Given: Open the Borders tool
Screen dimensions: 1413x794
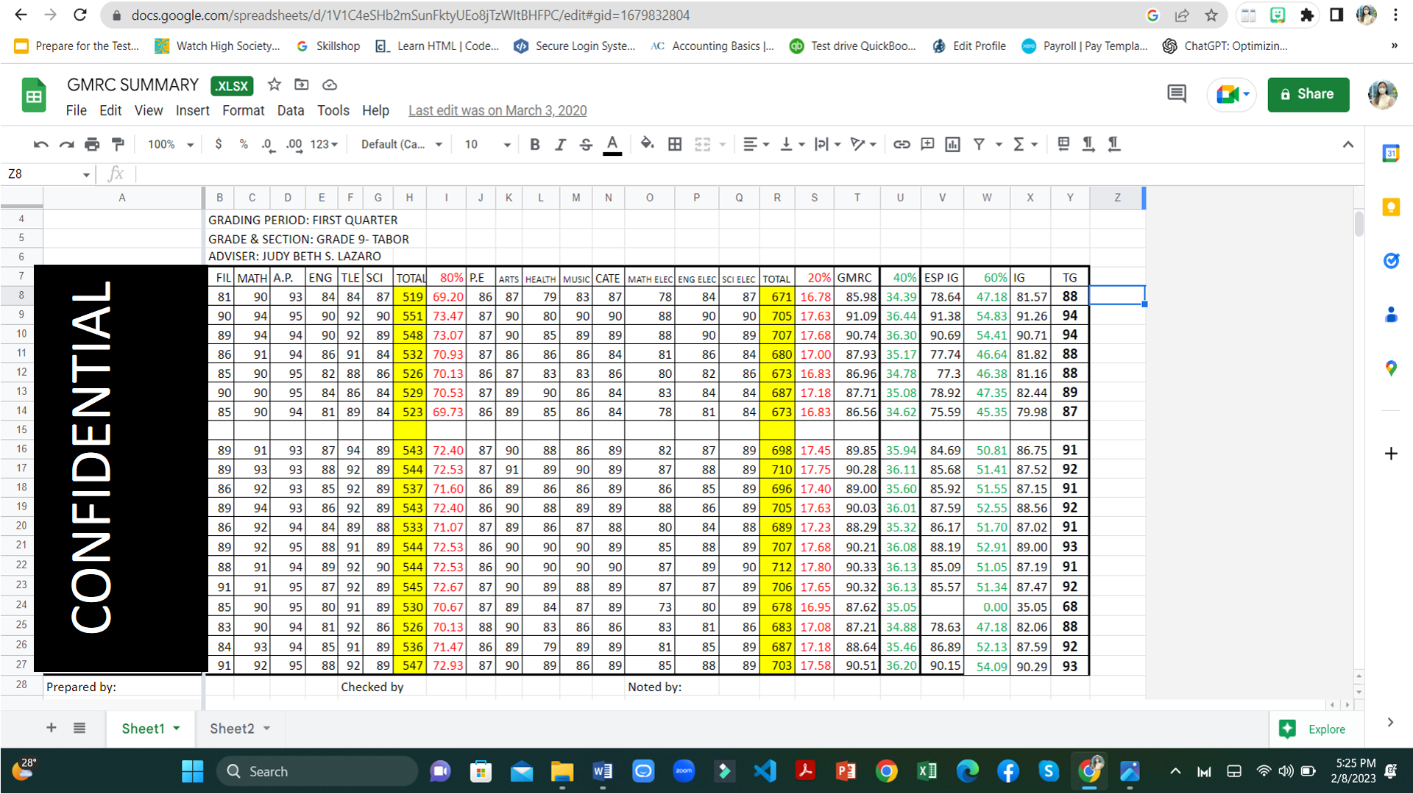Looking at the screenshot, I should 675,145.
